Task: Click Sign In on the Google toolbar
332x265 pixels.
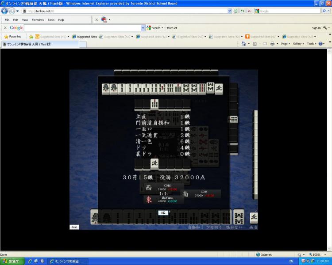Action: (x=316, y=28)
